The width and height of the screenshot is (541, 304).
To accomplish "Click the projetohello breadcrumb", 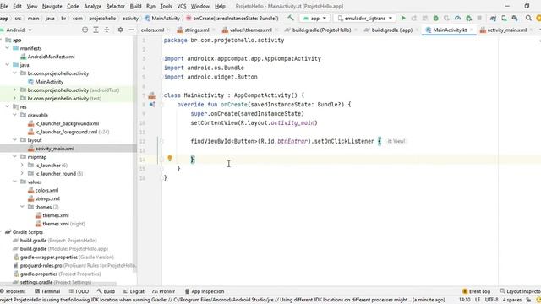I will [102, 19].
